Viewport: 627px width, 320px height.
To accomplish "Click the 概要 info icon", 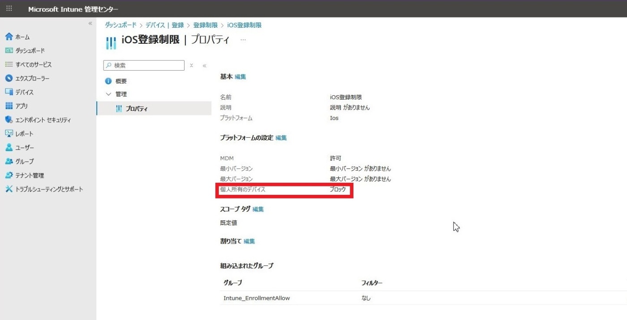I will [x=108, y=81].
